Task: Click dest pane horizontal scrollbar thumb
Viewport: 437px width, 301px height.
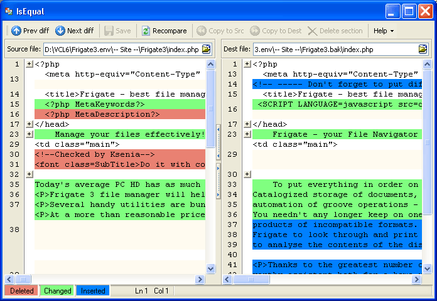Action: pos(251,279)
